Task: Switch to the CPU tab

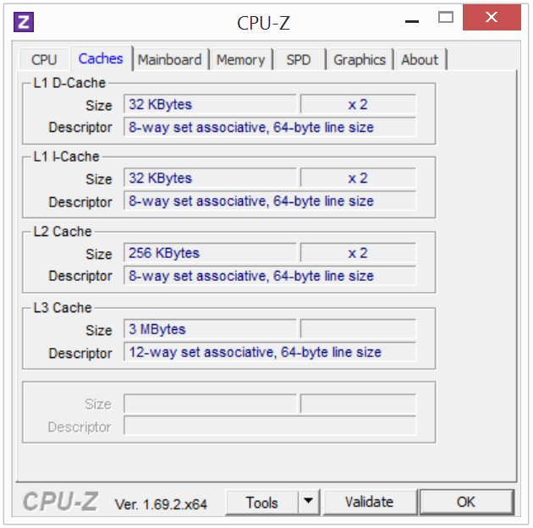Action: pos(44,59)
